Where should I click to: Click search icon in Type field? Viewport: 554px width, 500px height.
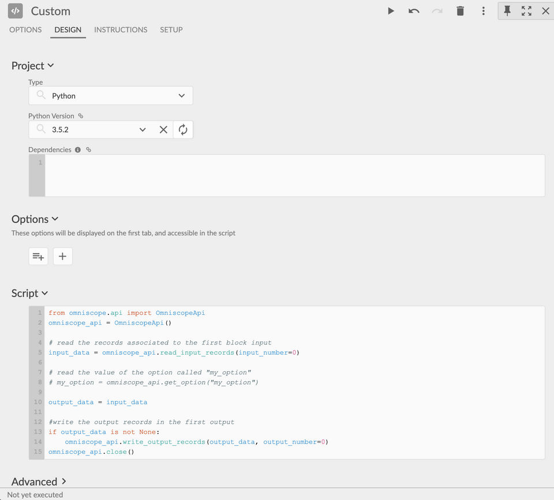(41, 95)
